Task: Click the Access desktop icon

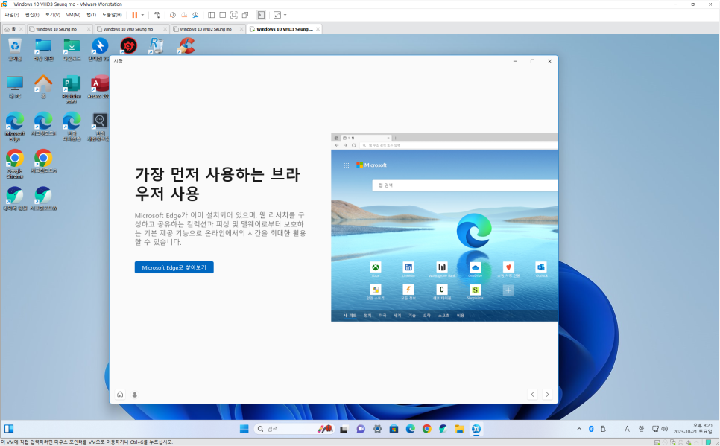Action: tap(98, 87)
